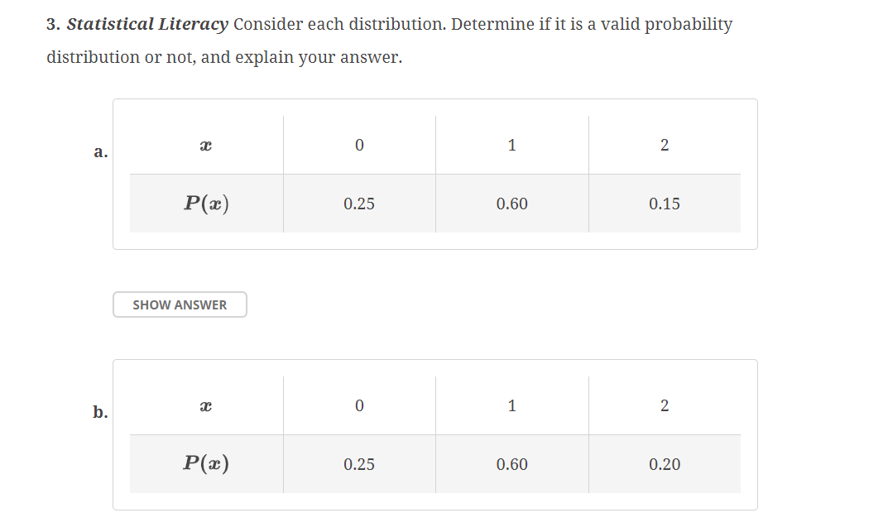888x532 pixels.
Task: Select the value 0.15 in table a
Action: (x=665, y=204)
